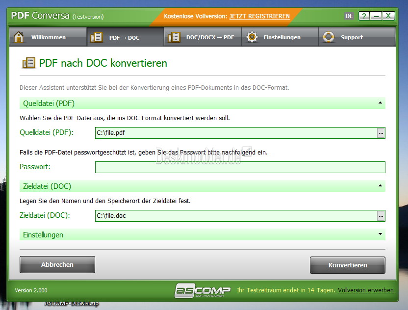Click the gear icon on Einstellungen tab
Viewport: 408px width, 310px height.
pyautogui.click(x=252, y=37)
